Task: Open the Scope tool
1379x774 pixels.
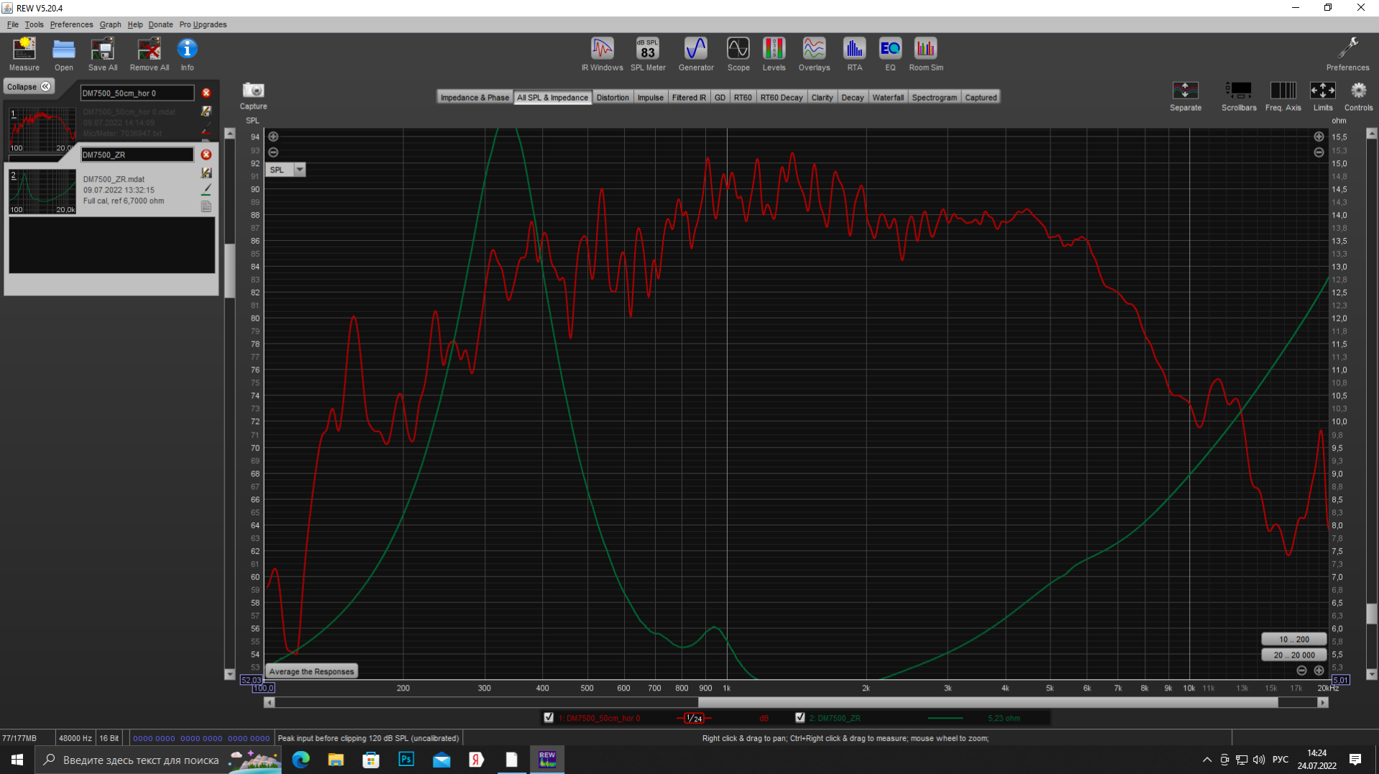Action: point(738,55)
